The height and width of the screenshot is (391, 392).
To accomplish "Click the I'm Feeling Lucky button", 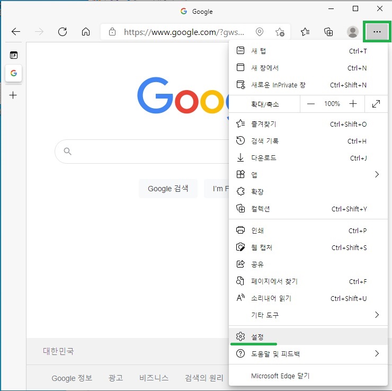I will click(x=217, y=189).
